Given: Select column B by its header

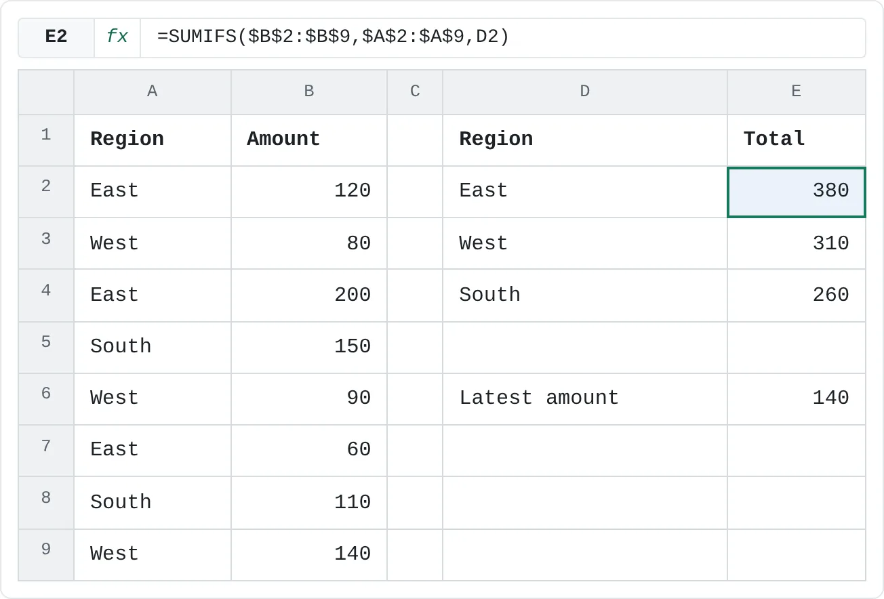Looking at the screenshot, I should (x=309, y=91).
